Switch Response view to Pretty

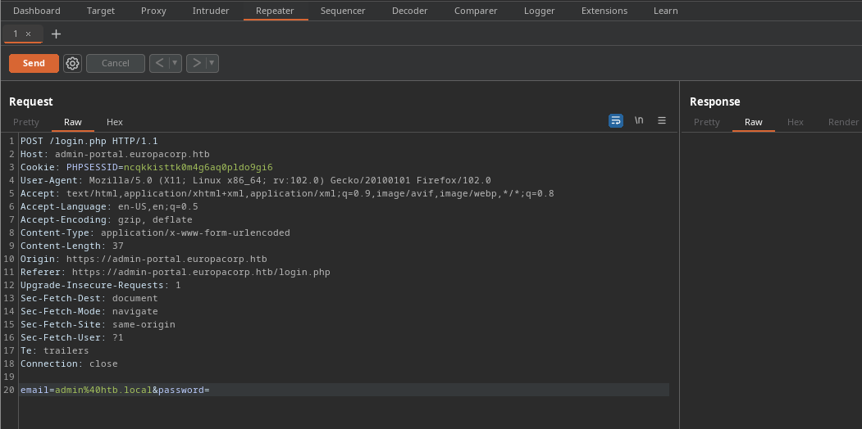click(706, 122)
